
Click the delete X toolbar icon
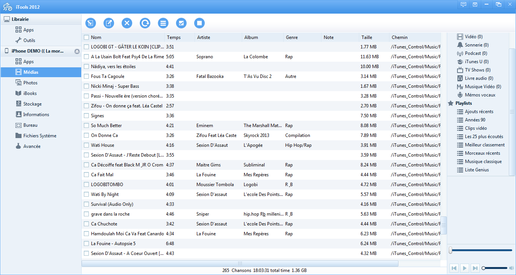point(127,23)
